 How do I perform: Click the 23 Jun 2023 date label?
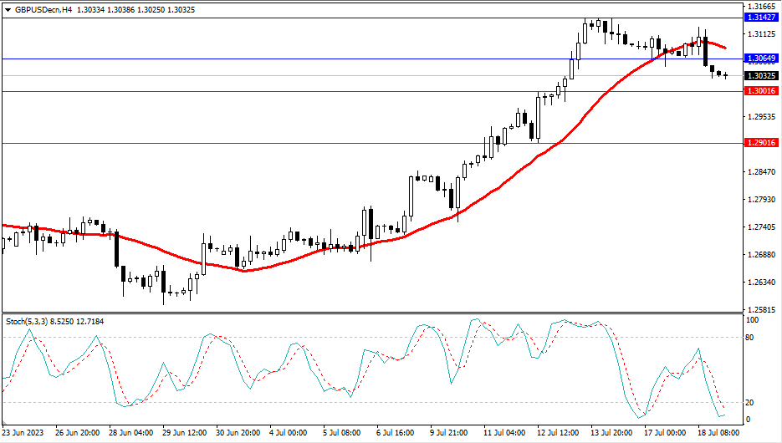[x=25, y=435]
